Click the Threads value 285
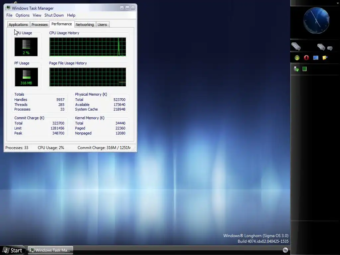The width and height of the screenshot is (340, 255). coord(61,105)
